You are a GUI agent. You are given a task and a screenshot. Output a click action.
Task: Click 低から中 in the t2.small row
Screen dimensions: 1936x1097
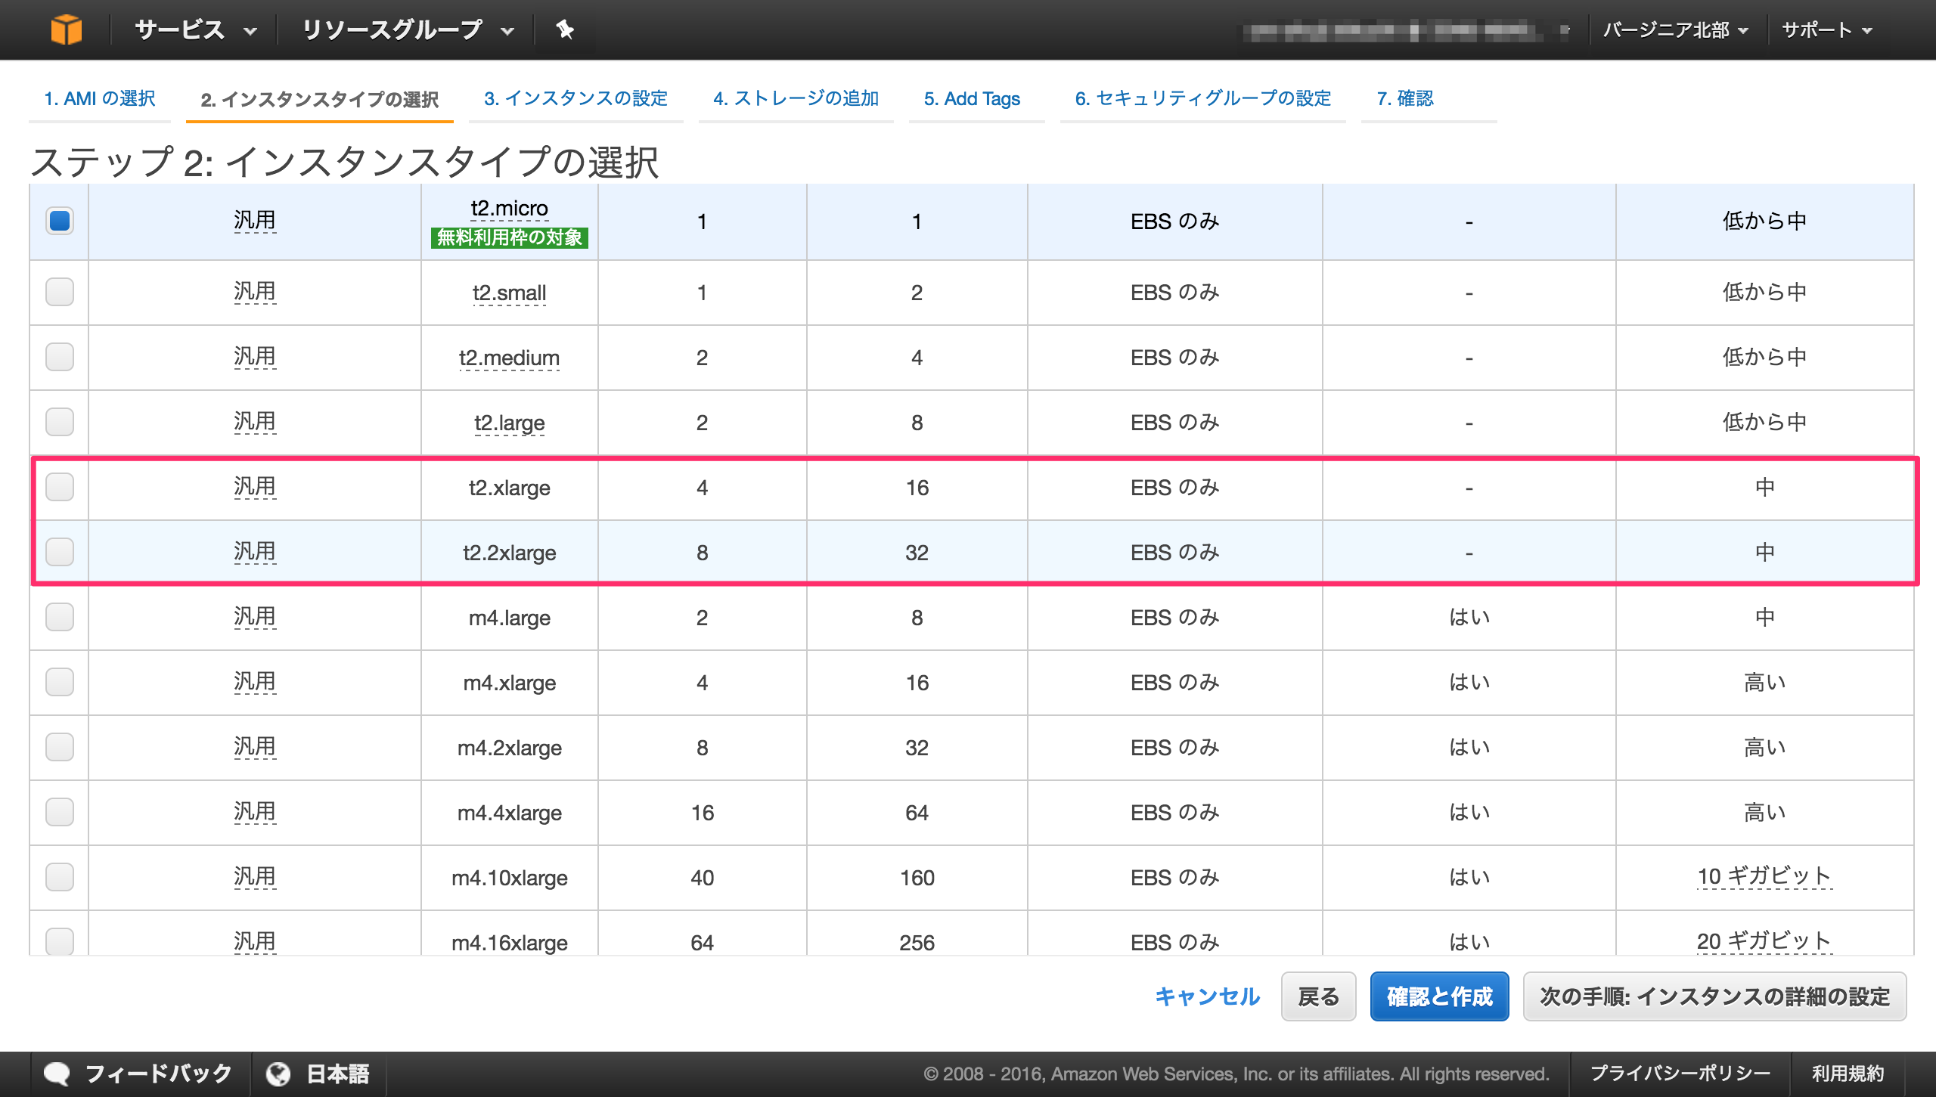click(x=1764, y=292)
